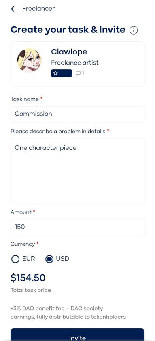This screenshot has height=341, width=155.
Task: Click the comment count number 1
Action: pyautogui.click(x=83, y=73)
